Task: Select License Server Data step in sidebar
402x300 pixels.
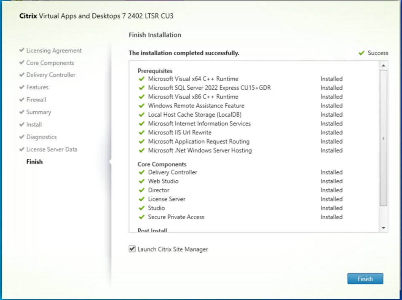Action: [51, 149]
